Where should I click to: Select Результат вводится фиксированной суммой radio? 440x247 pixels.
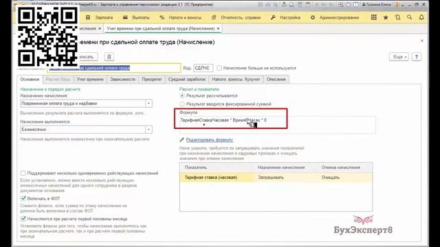pyautogui.click(x=182, y=104)
